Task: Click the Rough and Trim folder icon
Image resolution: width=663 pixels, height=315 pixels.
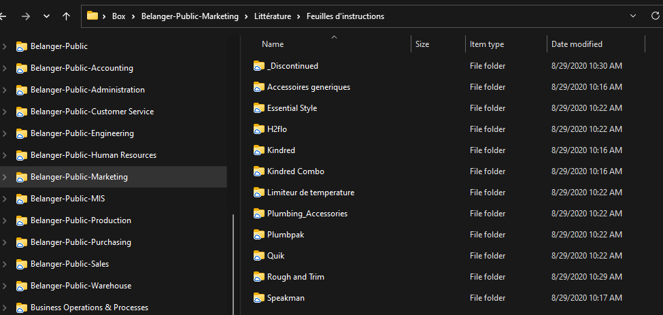Action: (x=259, y=277)
